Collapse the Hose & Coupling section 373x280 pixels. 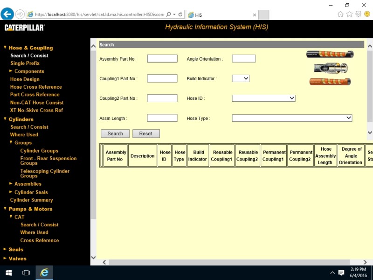5,48
